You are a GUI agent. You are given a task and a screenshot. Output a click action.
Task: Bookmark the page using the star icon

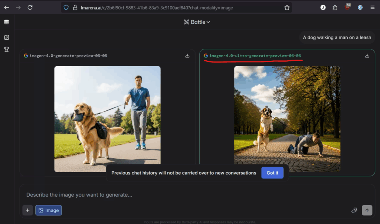tap(286, 7)
